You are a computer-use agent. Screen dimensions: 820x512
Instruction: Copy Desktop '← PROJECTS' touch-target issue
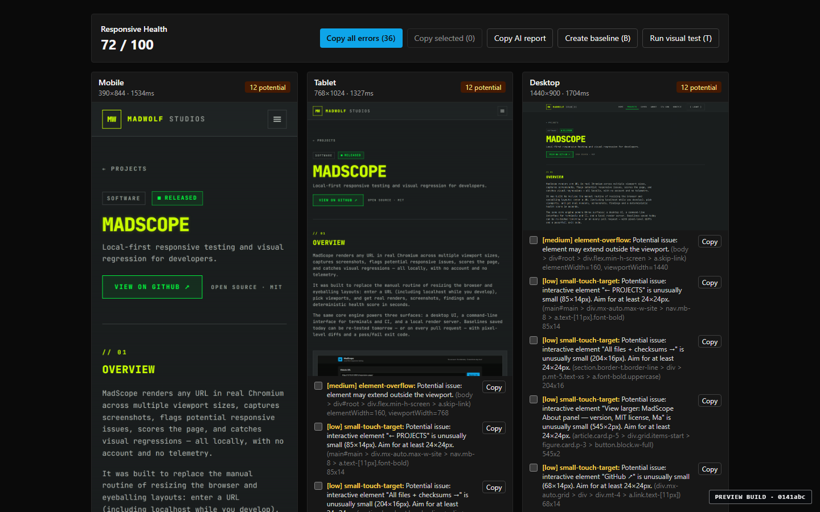(710, 283)
